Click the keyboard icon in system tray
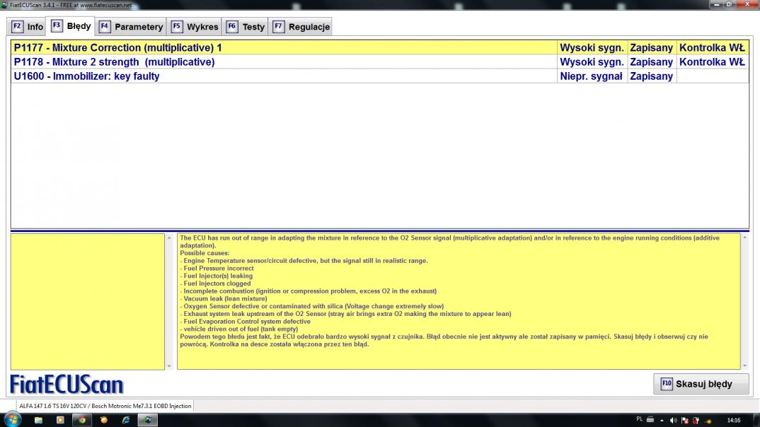The image size is (760, 427). 650,419
